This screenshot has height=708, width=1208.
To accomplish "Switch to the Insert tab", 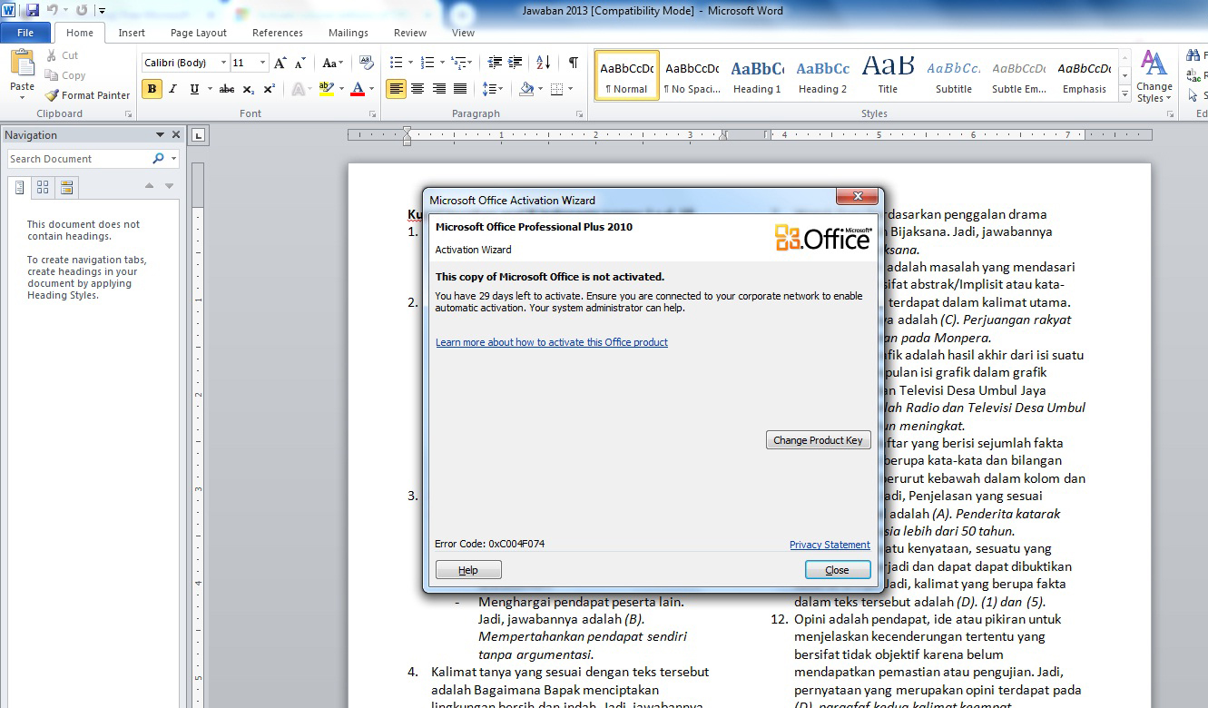I will click(132, 33).
